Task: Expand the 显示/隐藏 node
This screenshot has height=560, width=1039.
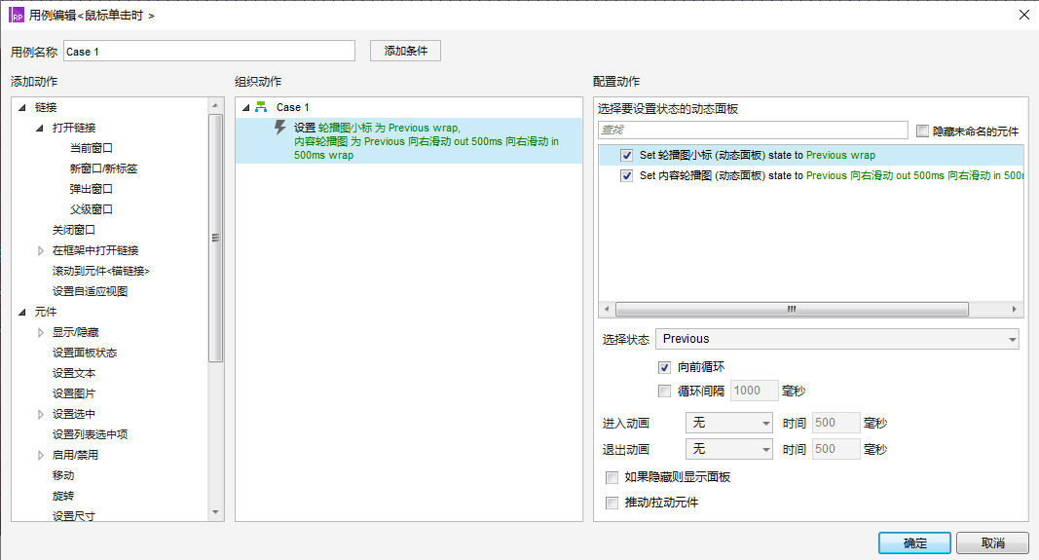Action: [x=41, y=332]
